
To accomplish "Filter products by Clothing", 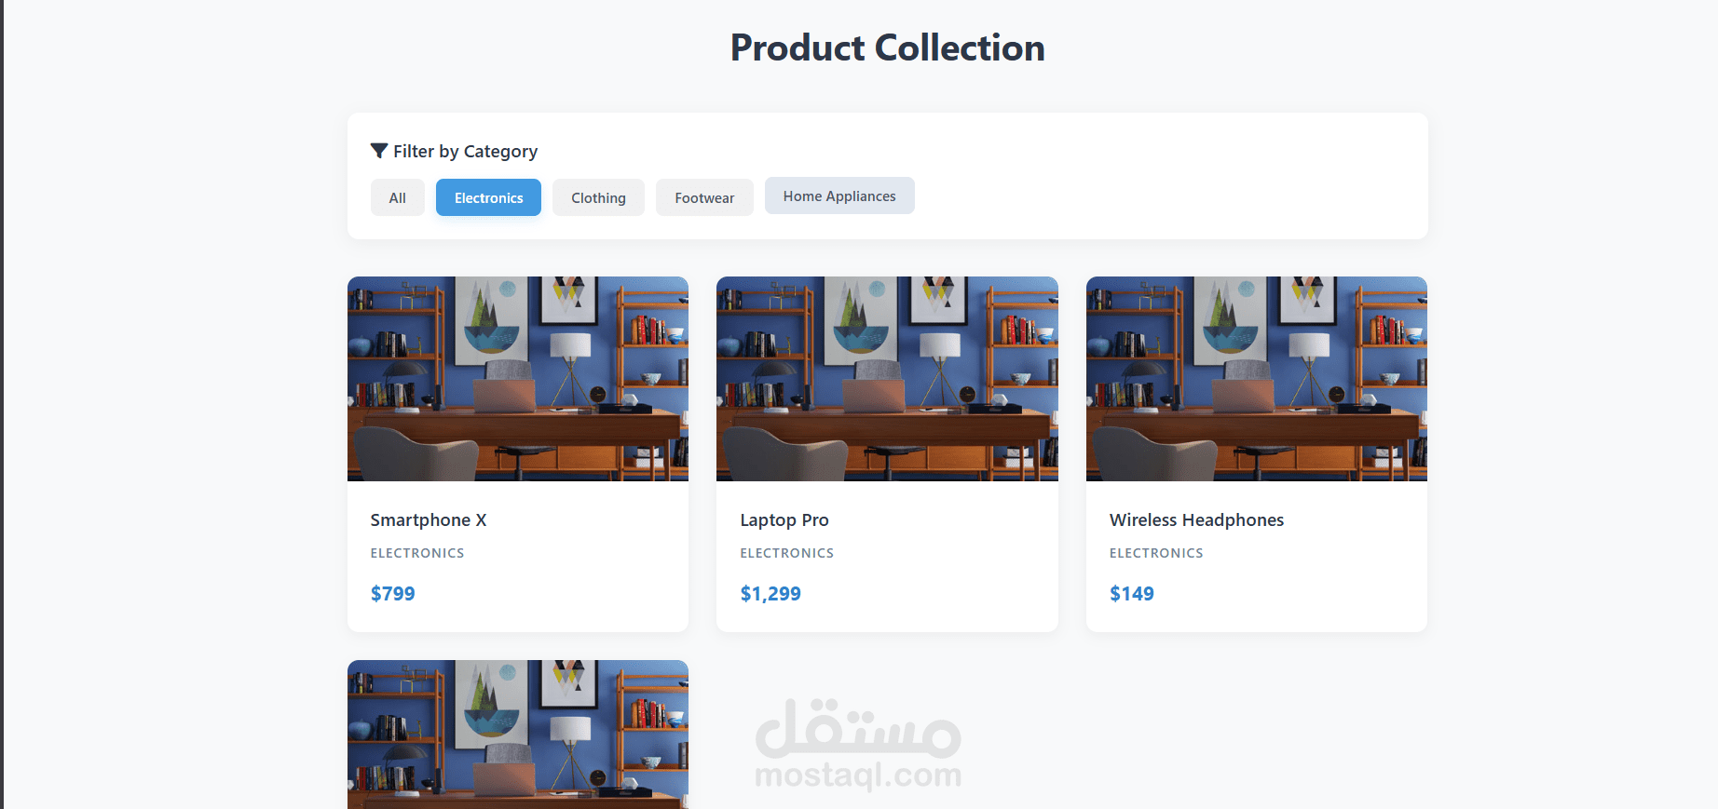I will pos(598,197).
